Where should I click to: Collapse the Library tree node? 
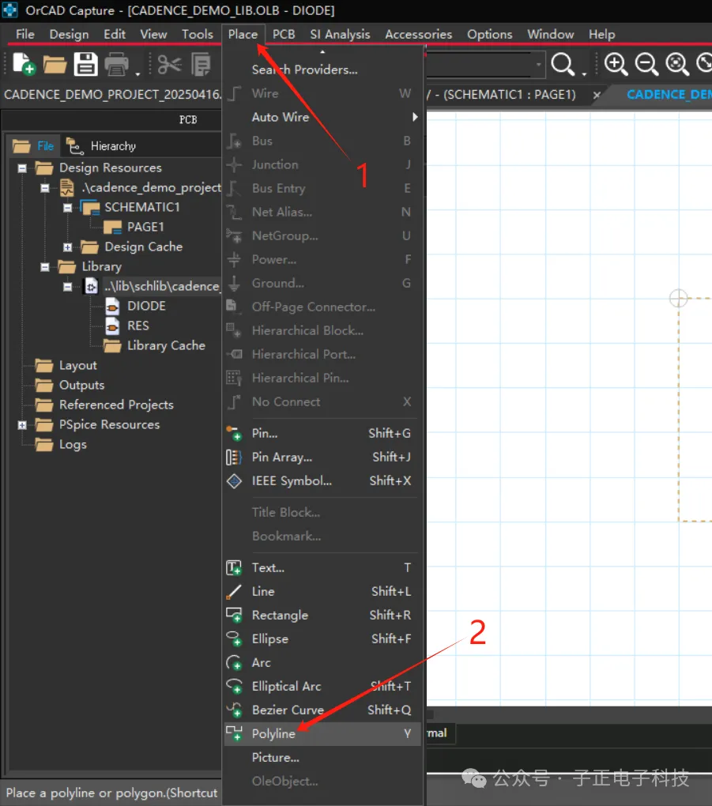click(x=45, y=267)
